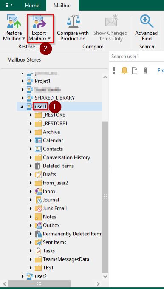Expand the _RESTORE folder
The height and width of the screenshot is (289, 164).
[x=31, y=115]
